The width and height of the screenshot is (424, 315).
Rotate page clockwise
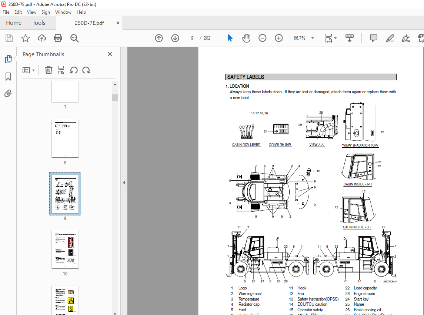(86, 70)
